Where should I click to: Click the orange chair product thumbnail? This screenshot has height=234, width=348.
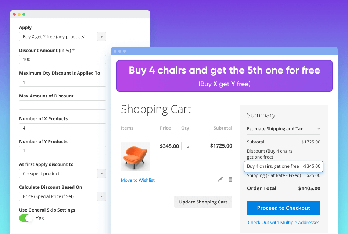click(x=136, y=156)
